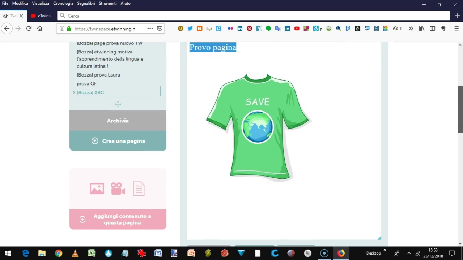Open the Firefox hamburger menu

click(x=456, y=29)
